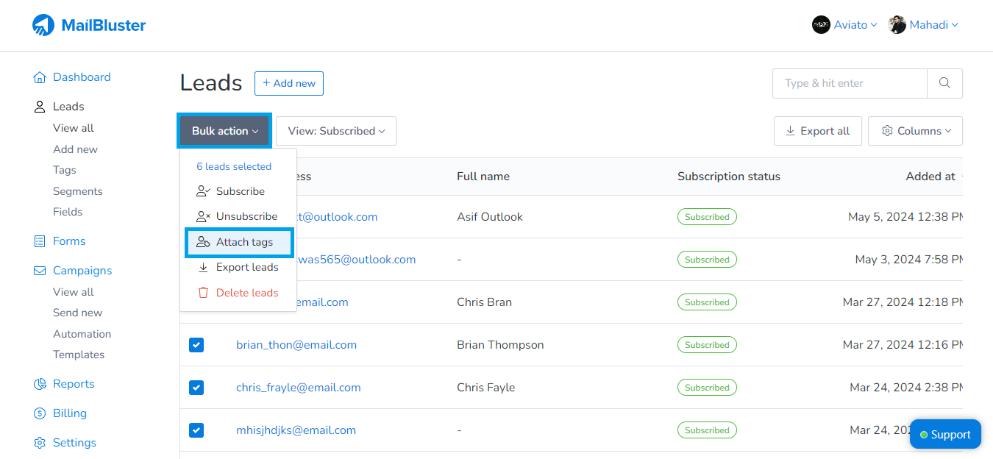Select the Dashboard home icon

point(38,76)
